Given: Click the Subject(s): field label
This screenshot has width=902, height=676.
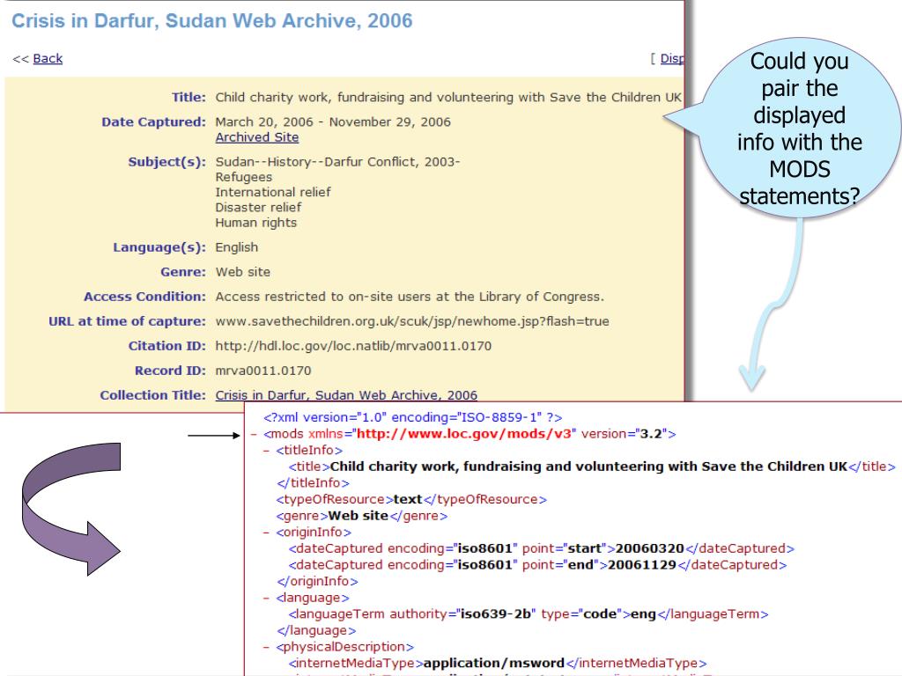Looking at the screenshot, I should 166,162.
